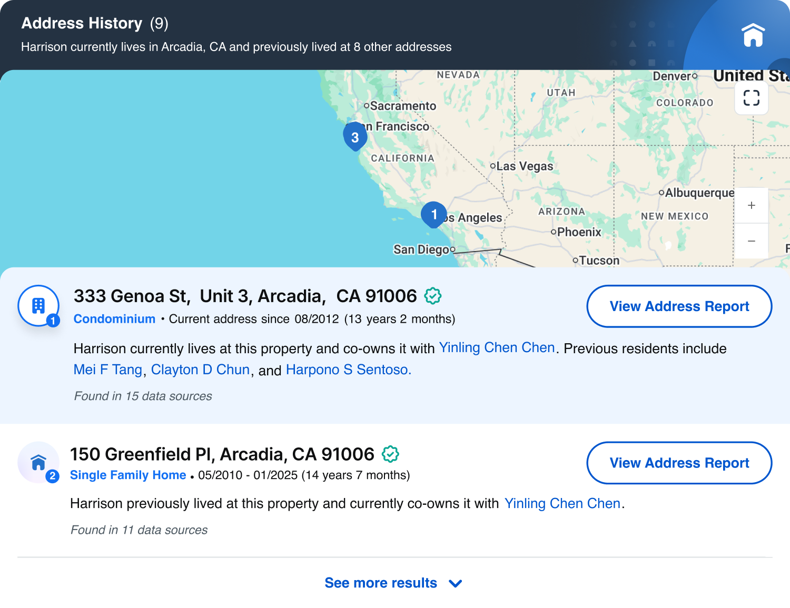View Address Report for 150 Greenfield Pl
Screen dimensions: 790x608
679,463
